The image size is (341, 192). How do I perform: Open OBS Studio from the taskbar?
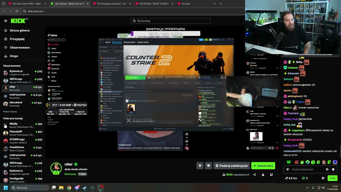coord(100,188)
